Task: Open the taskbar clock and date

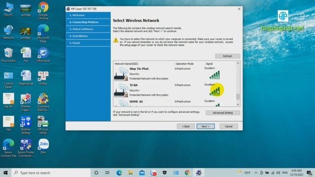Action: click(x=296, y=173)
